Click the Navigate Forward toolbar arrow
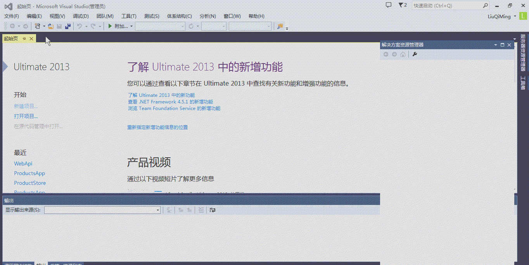529x265 pixels. tap(25, 26)
